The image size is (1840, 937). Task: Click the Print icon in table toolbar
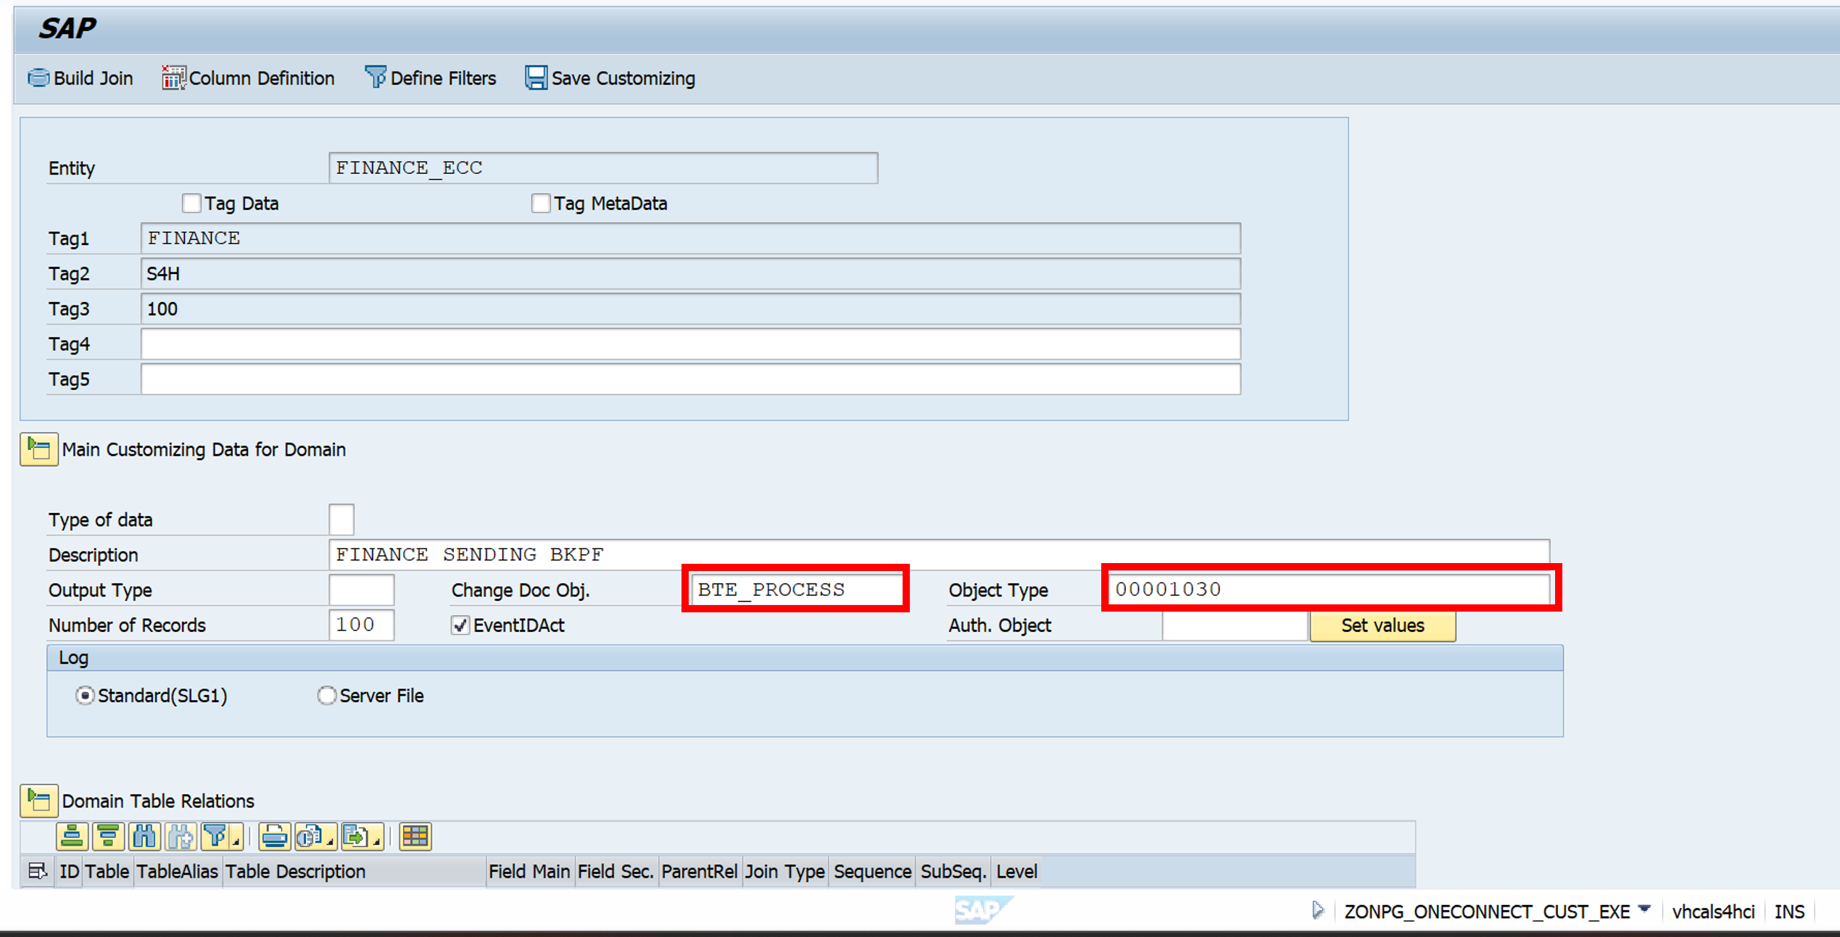(x=274, y=836)
